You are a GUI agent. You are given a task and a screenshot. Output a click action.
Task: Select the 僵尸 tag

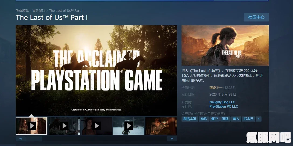(215, 119)
